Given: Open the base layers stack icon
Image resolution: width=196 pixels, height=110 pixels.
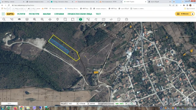Looking at the screenshot, I should (x=19, y=19).
